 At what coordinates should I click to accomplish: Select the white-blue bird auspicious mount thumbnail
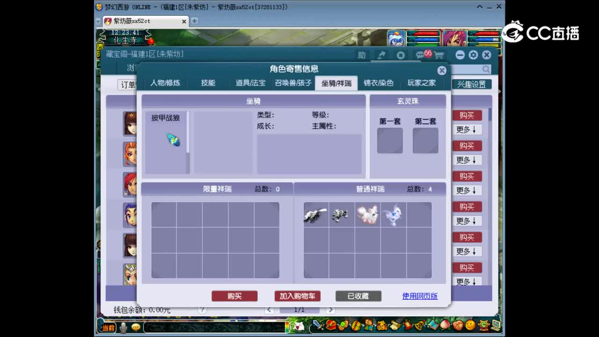[x=393, y=215]
